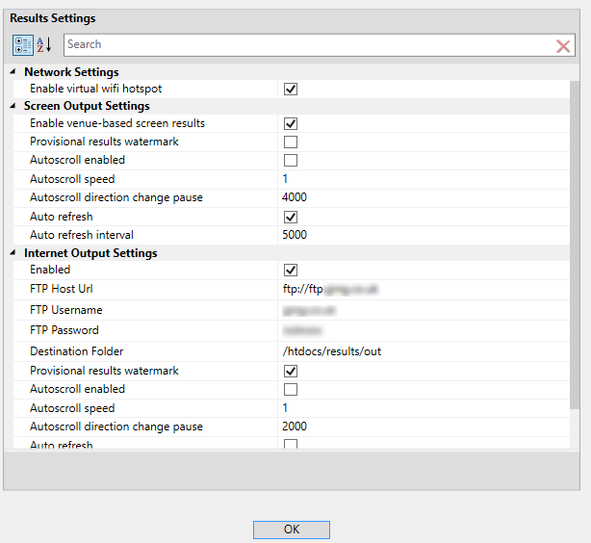The image size is (591, 543).
Task: Enable Screen Output provisional results watermark
Action: click(x=291, y=142)
